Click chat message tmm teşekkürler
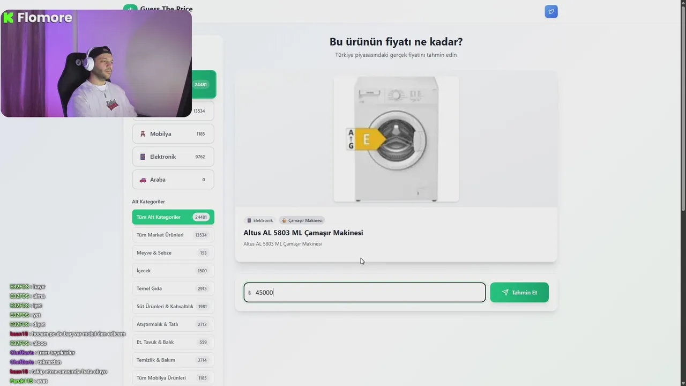This screenshot has height=386, width=686. (x=42, y=353)
